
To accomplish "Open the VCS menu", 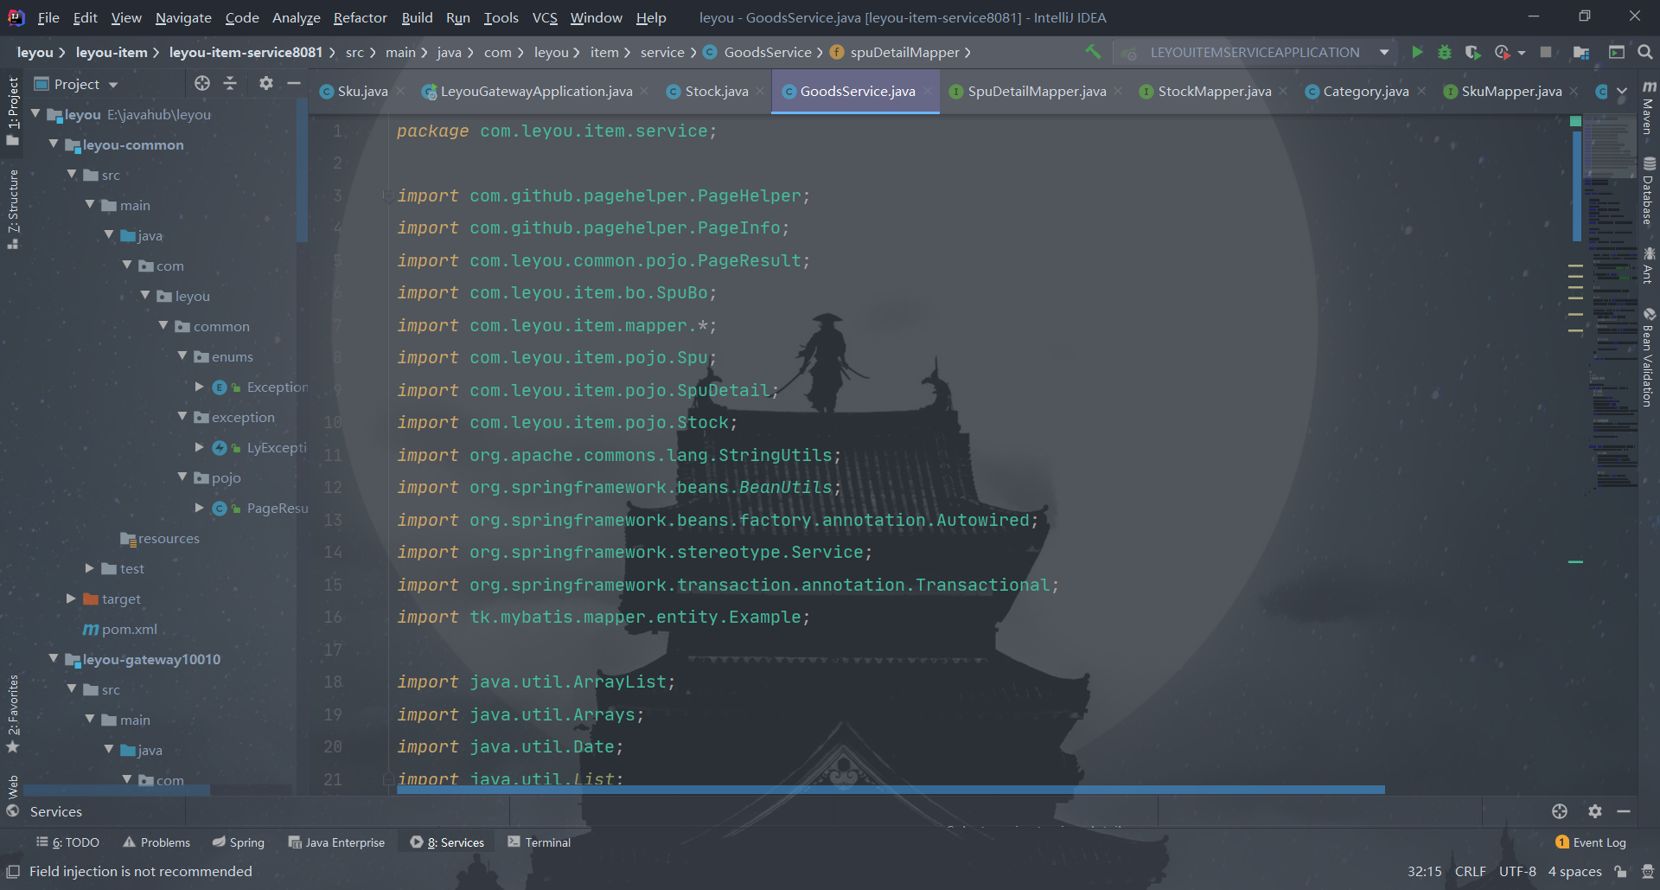I will (x=545, y=17).
